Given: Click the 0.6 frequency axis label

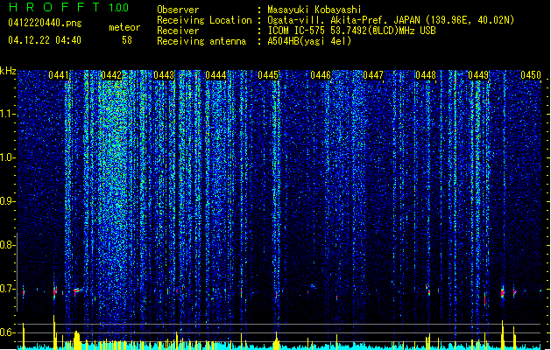Looking at the screenshot, I should pos(7,332).
